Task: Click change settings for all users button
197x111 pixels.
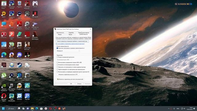Action: 70,79
